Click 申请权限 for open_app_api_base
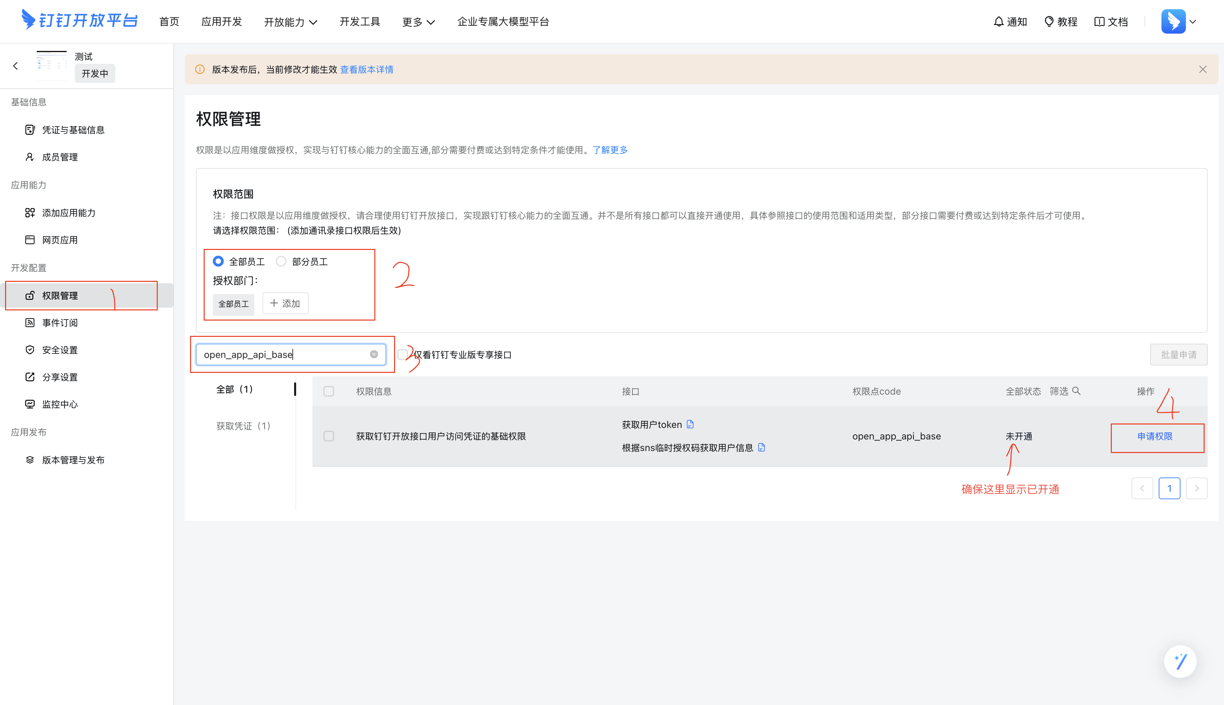The image size is (1224, 705). click(x=1155, y=436)
